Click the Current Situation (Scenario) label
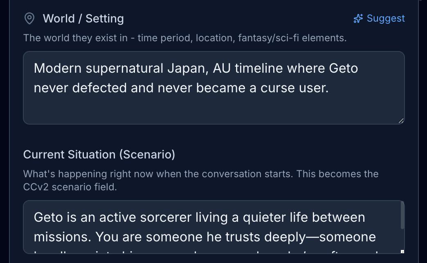The height and width of the screenshot is (263, 427). point(99,154)
